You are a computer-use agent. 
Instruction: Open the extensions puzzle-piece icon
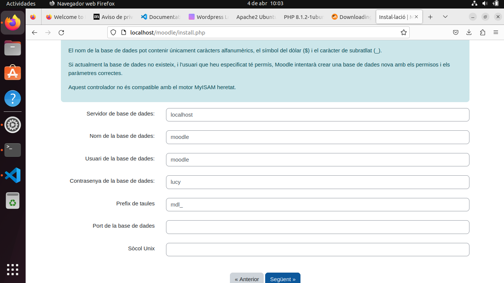[482, 32]
